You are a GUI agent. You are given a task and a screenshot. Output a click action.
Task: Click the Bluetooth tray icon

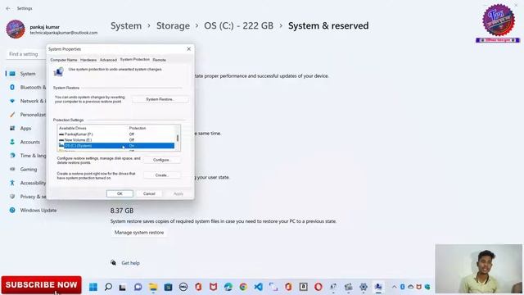(403, 287)
